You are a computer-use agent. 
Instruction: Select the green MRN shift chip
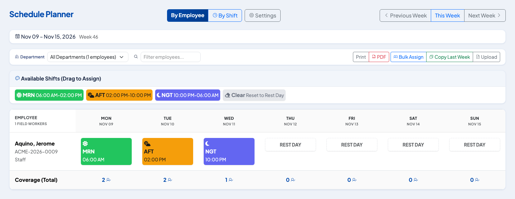(x=49, y=95)
